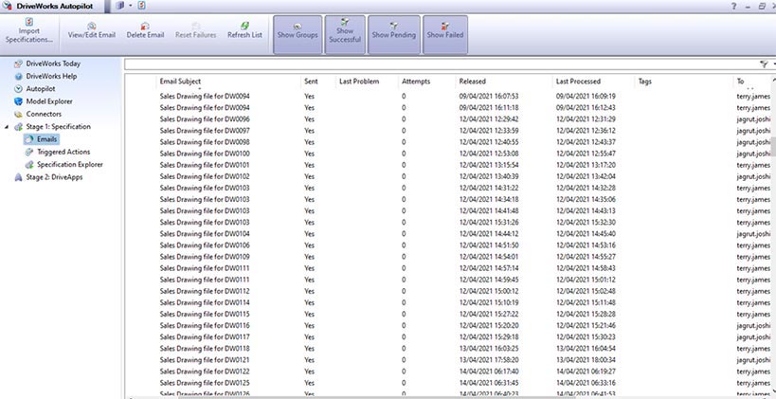Select the Sales Drawing file for DW0121 row
The height and width of the screenshot is (399, 776).
448,360
